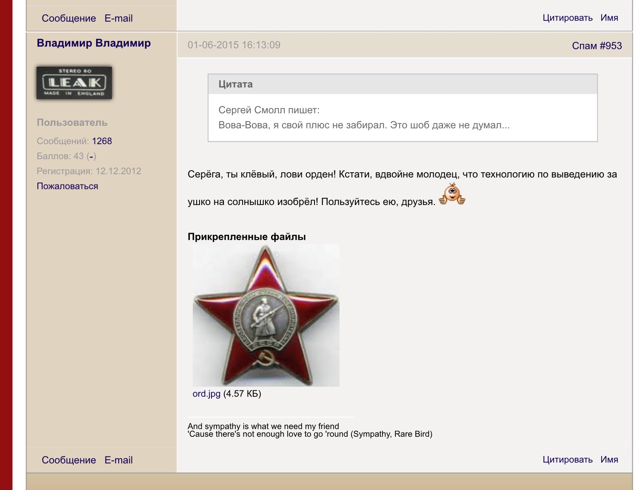
Task: Click Имя below the signature text
Action: (609, 460)
